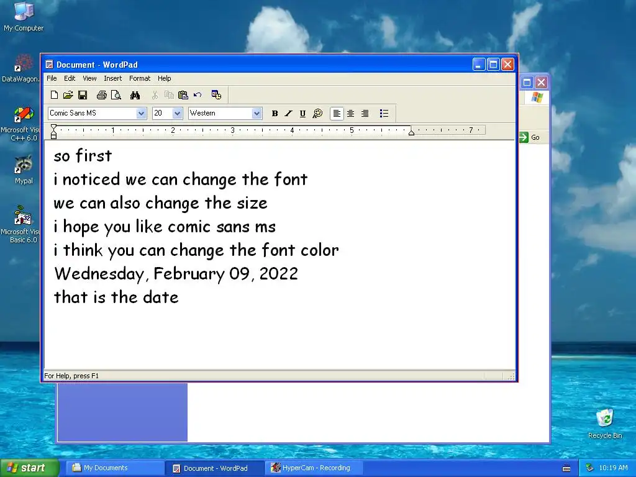Click the line 'that is the date'
636x477 pixels.
(x=116, y=298)
